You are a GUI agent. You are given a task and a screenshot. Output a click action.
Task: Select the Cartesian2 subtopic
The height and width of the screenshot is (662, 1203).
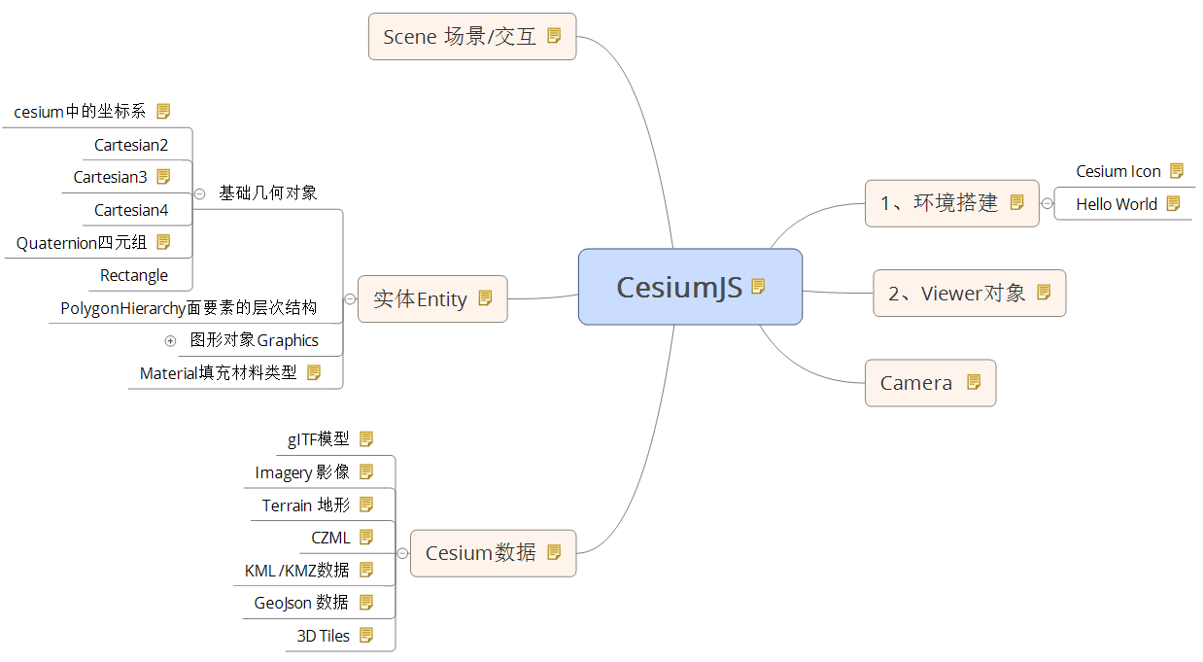[131, 145]
